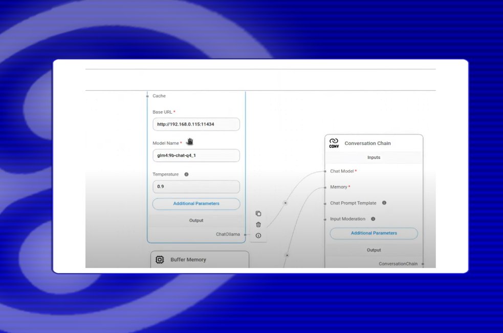Click the ConversationChain output anchor
Viewport: 503px width, 333px height.
click(423, 264)
